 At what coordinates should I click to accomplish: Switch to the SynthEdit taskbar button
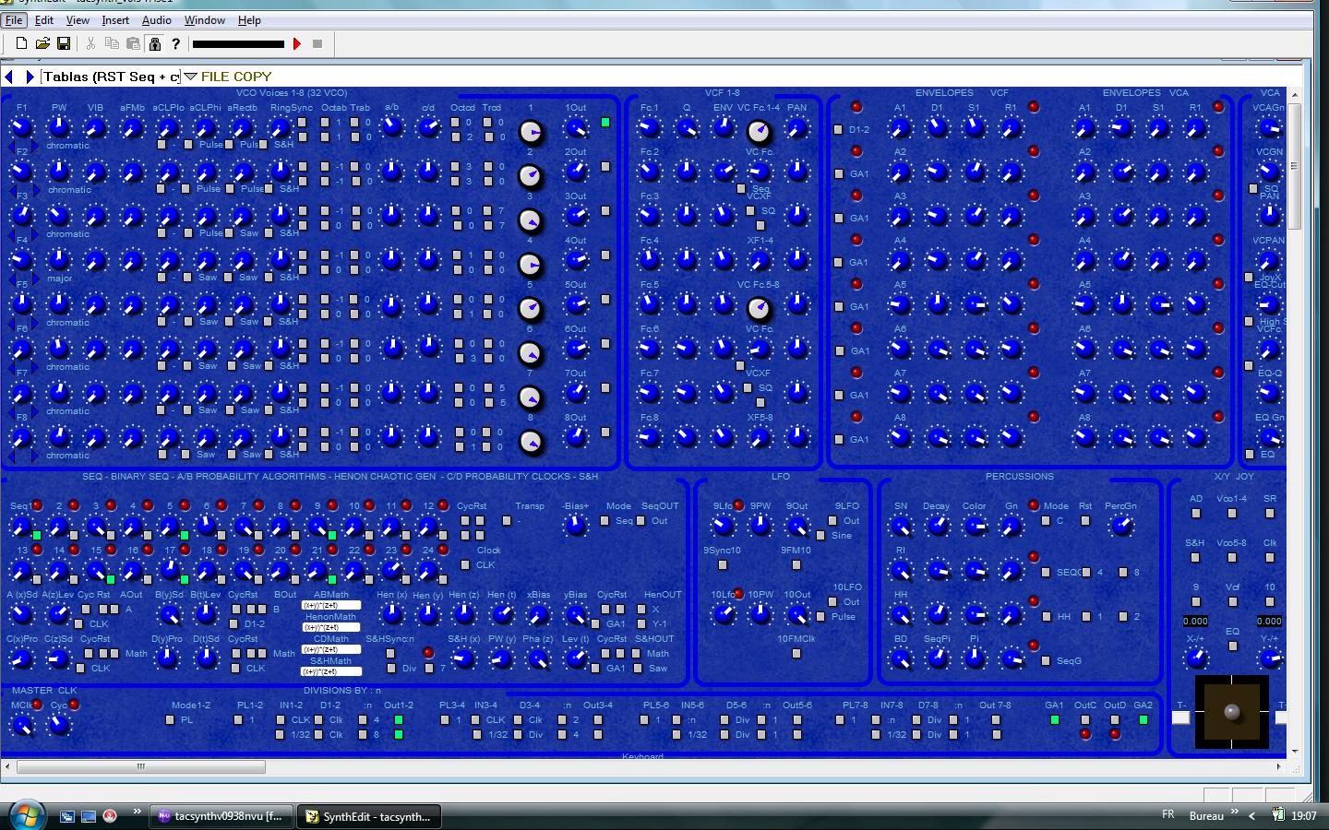[368, 816]
